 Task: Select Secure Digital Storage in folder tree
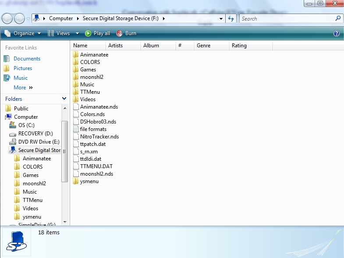click(39, 150)
